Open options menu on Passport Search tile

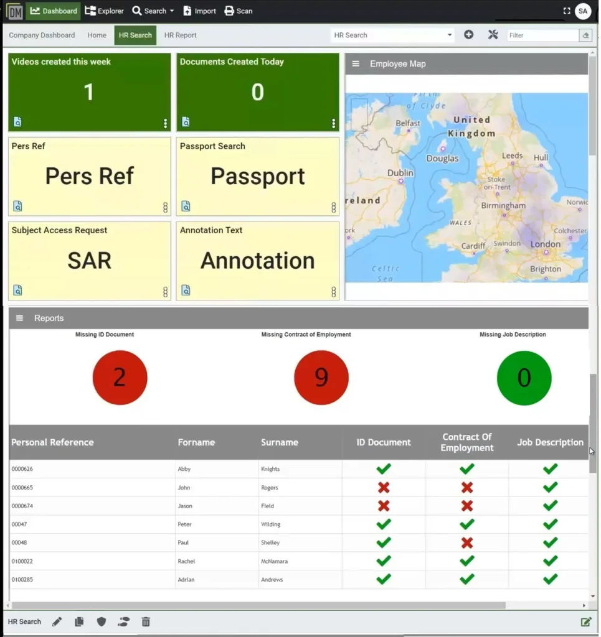pos(333,208)
